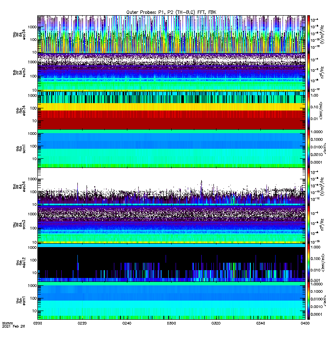The height and width of the screenshot is (348, 326).
Task: Click the 1.0000 tick on thb fbk scm1 color bar
Action: tap(316, 132)
